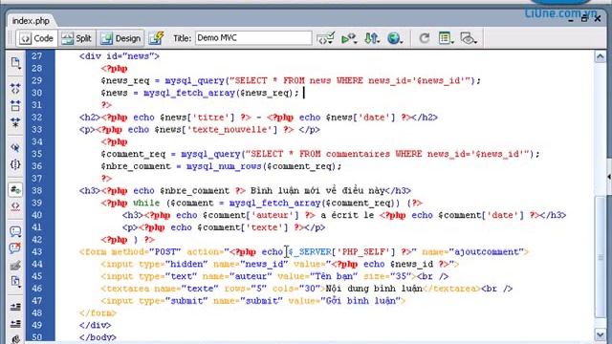Select the index.php document tab

(31, 21)
